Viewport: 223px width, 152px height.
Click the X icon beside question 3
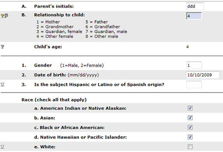point(2,84)
